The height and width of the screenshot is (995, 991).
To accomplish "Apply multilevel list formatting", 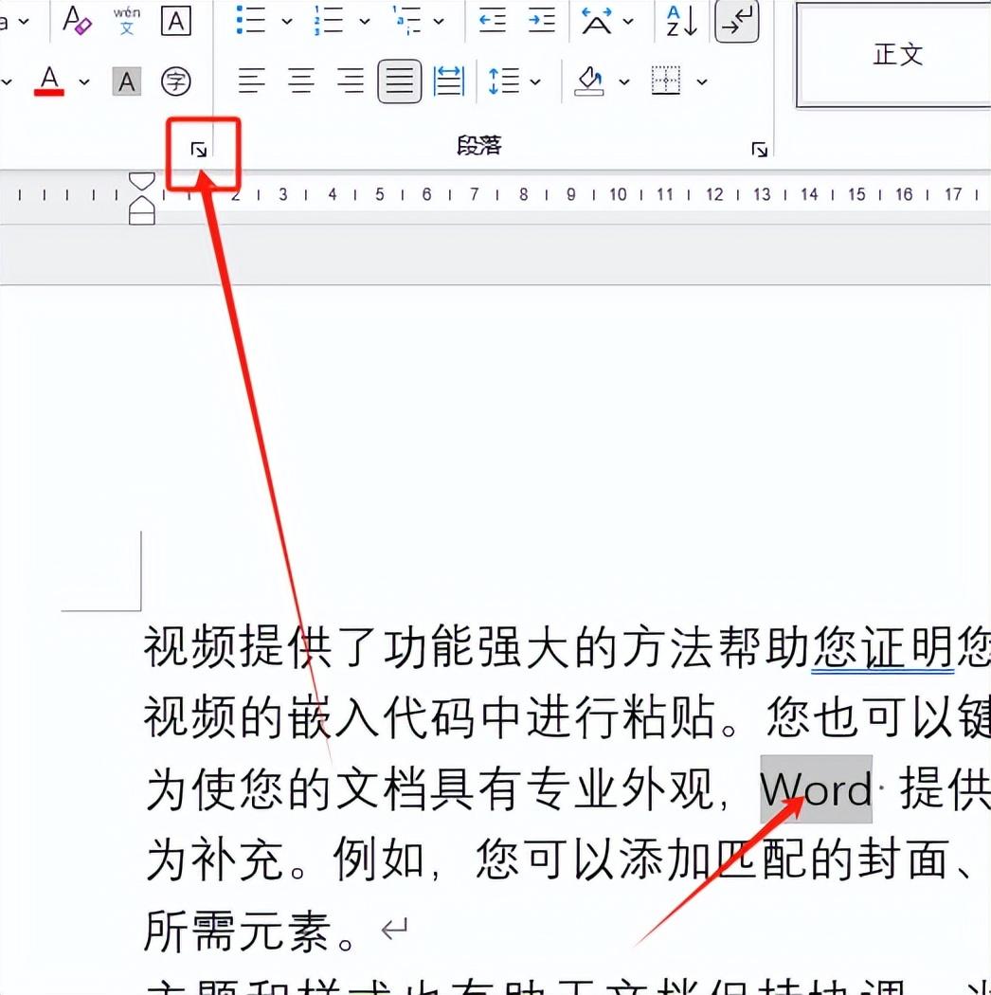I will point(406,20).
